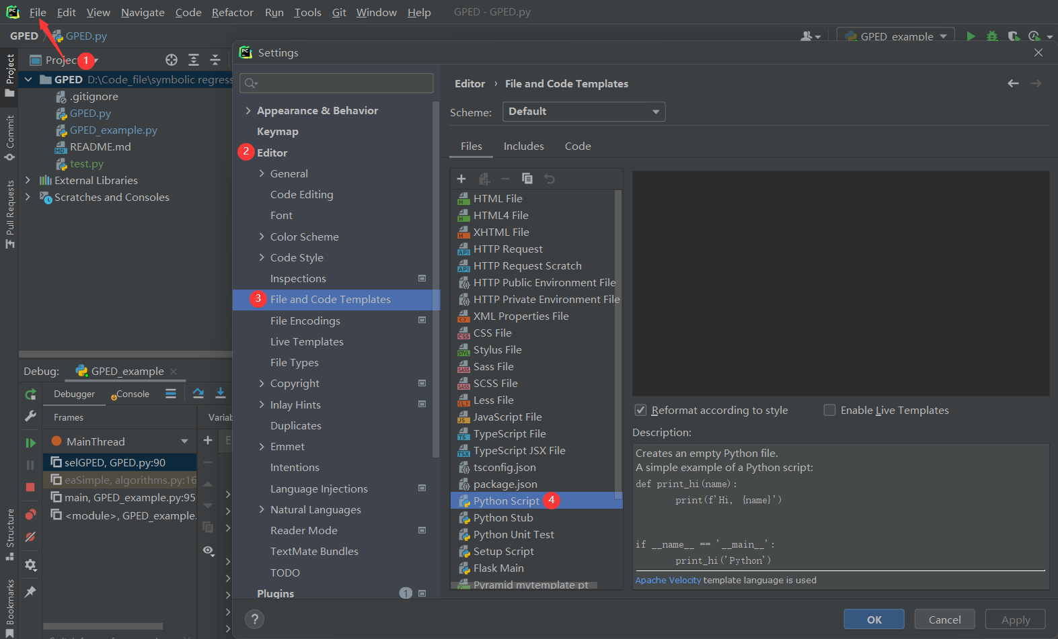This screenshot has height=639, width=1058.
Task: Expand the Color Scheme node
Action: (x=262, y=237)
